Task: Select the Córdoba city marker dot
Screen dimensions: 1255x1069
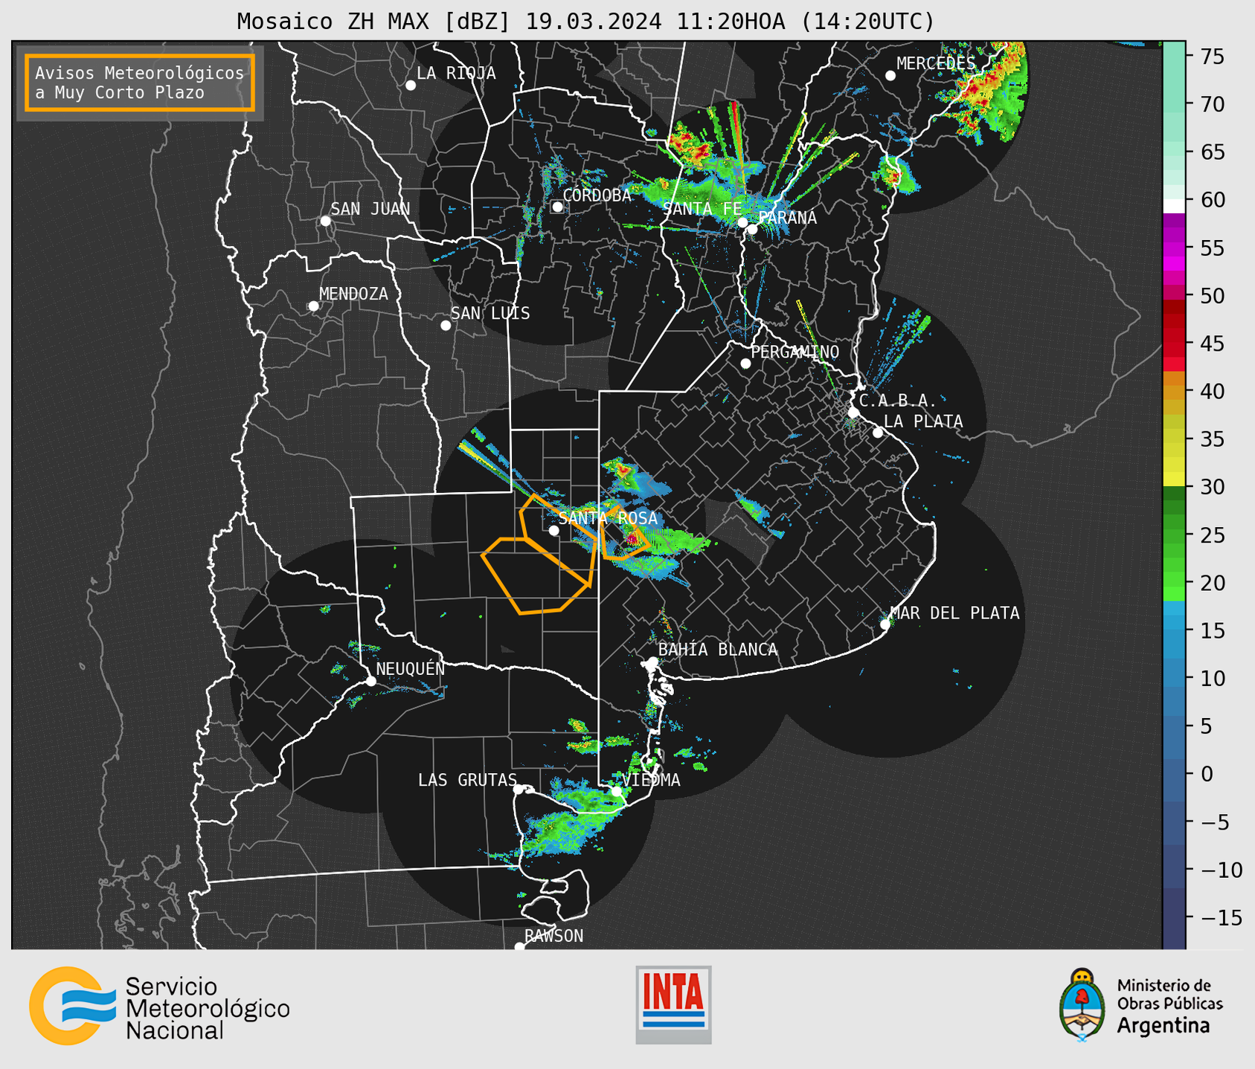Action: point(557,207)
